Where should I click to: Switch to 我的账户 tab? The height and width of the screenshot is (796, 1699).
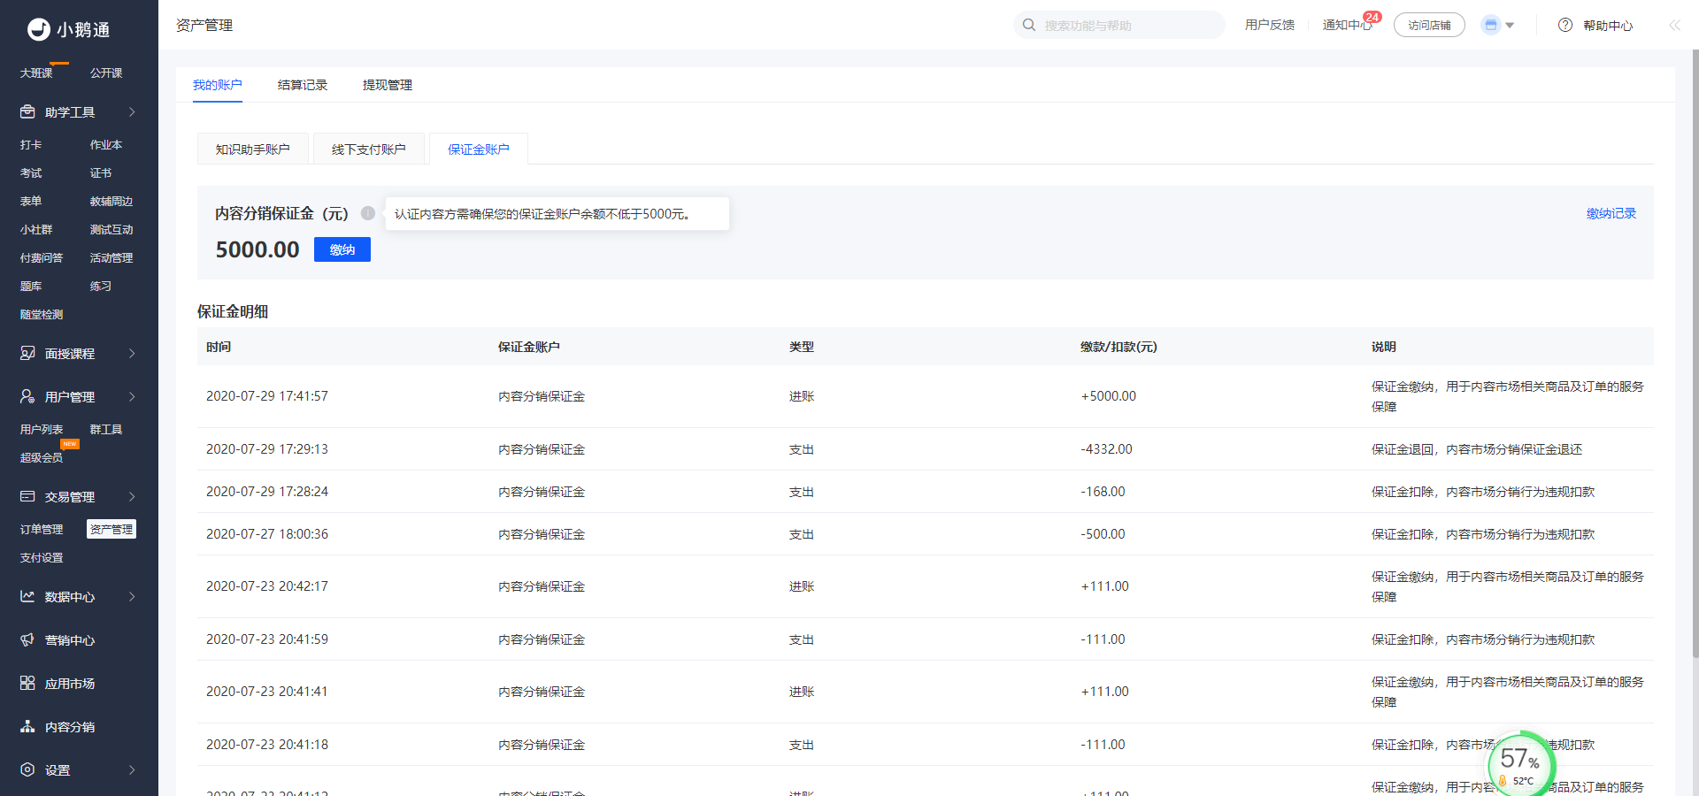point(218,85)
